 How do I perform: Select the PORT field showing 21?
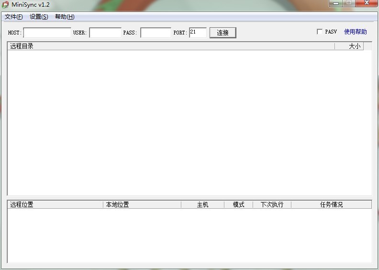(x=198, y=33)
